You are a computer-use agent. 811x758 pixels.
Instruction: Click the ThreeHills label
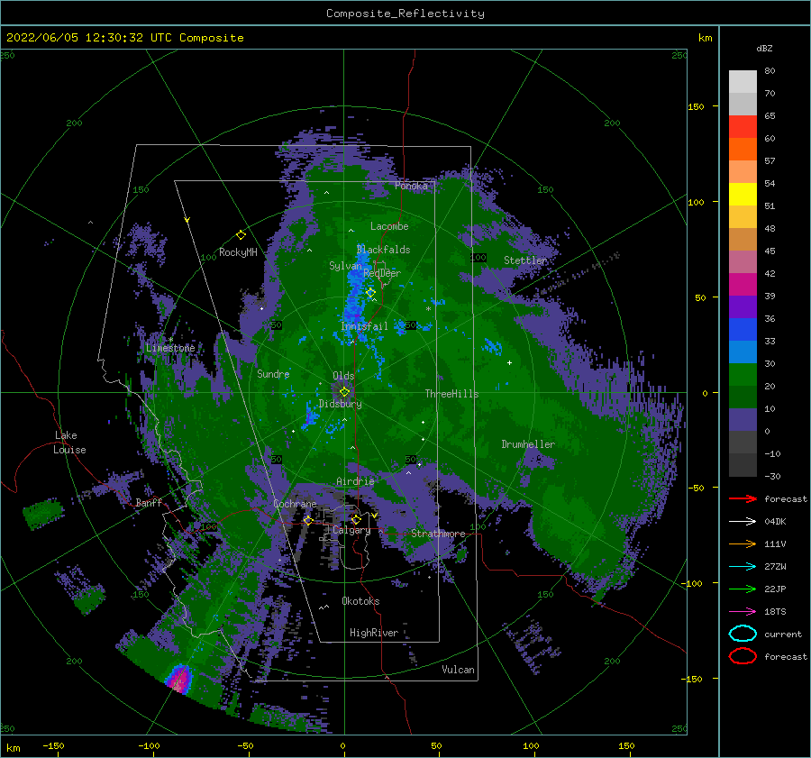point(451,394)
